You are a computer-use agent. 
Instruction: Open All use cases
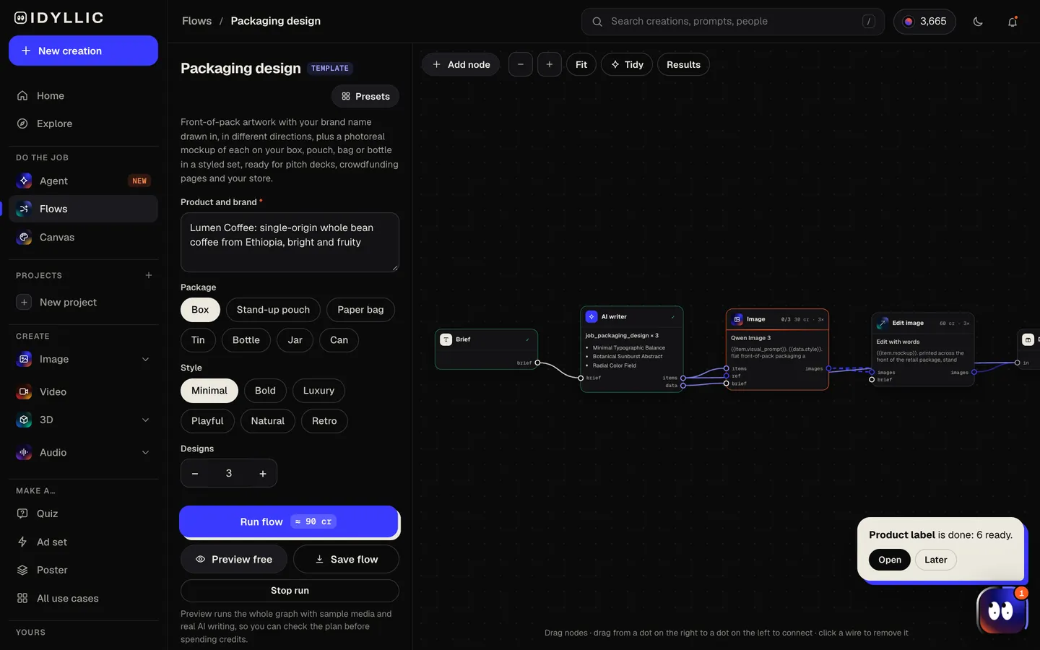click(x=83, y=598)
